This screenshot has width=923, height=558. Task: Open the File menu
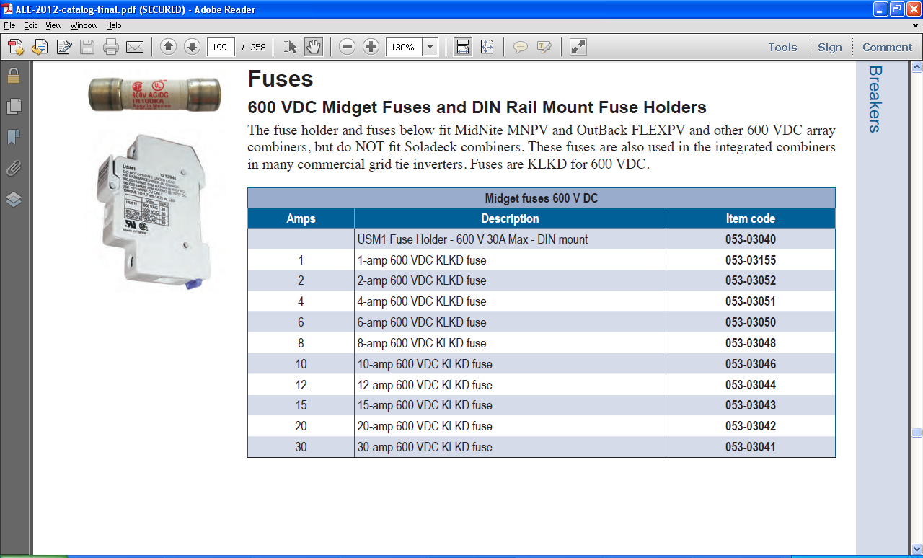pyautogui.click(x=9, y=25)
